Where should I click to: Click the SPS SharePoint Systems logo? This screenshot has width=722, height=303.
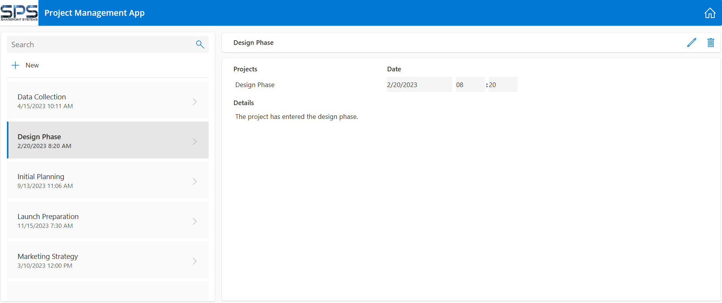point(19,13)
